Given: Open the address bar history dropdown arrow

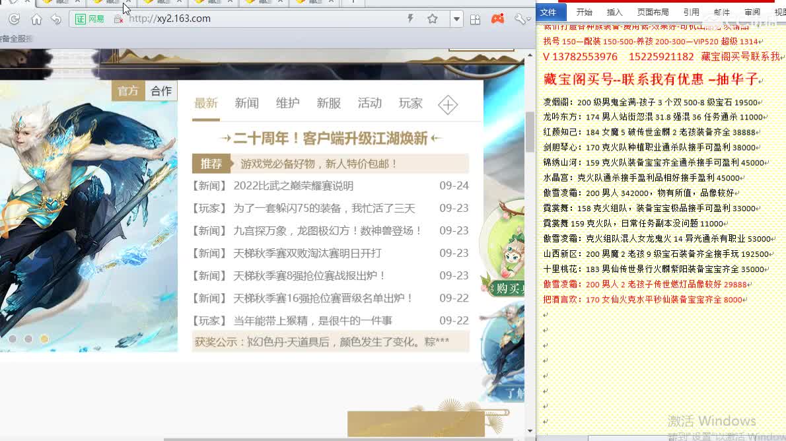Looking at the screenshot, I should pos(456,19).
